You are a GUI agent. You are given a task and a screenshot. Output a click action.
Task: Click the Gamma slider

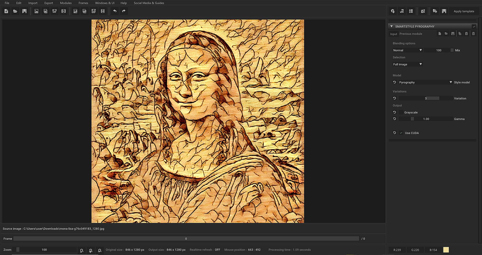pos(426,119)
